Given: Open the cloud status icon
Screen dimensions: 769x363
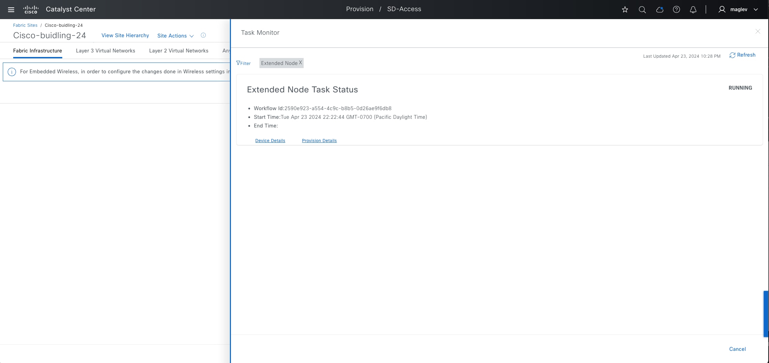Looking at the screenshot, I should pos(659,9).
